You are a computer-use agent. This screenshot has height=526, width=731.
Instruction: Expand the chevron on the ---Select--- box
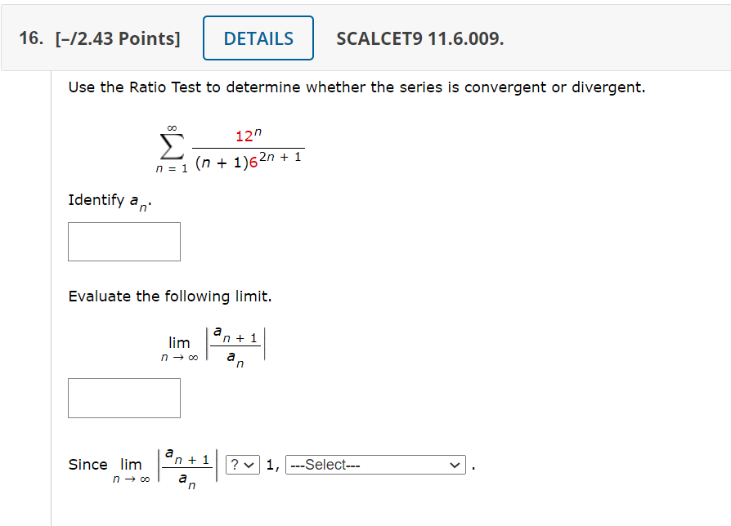455,464
